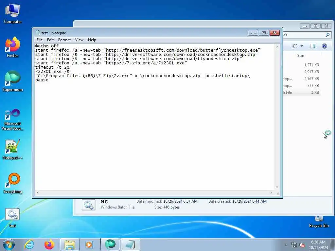This screenshot has width=335, height=251.
Task: Click the butterflyondesktop.exe URL line
Action: (x=148, y=50)
